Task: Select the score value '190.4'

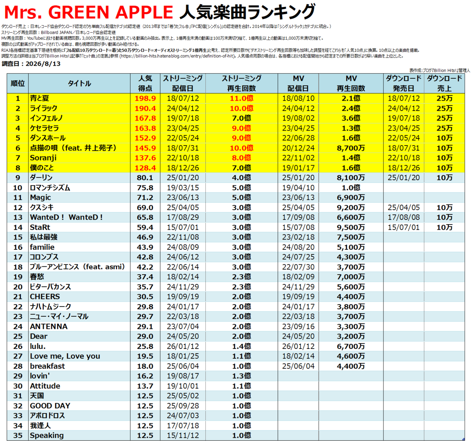Action: (145, 108)
